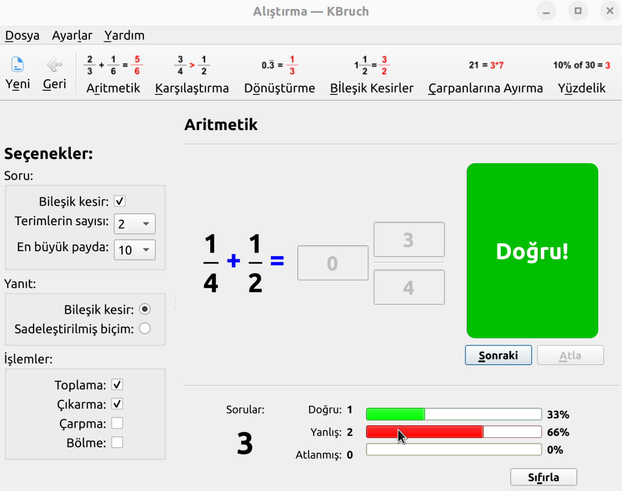Click the Geri back icon
This screenshot has width=622, height=491.
53,72
